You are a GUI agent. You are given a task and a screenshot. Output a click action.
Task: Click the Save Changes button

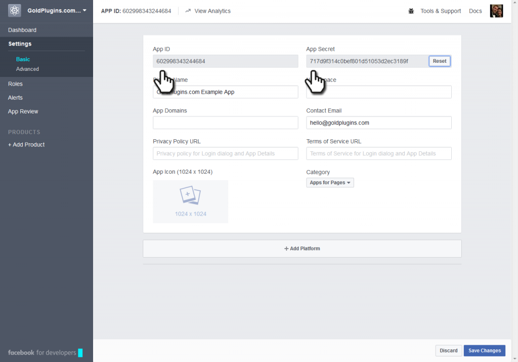tap(484, 350)
